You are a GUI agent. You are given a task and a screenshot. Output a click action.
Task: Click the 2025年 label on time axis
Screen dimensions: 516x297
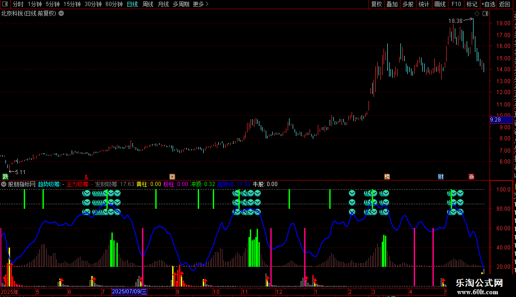click(10, 292)
